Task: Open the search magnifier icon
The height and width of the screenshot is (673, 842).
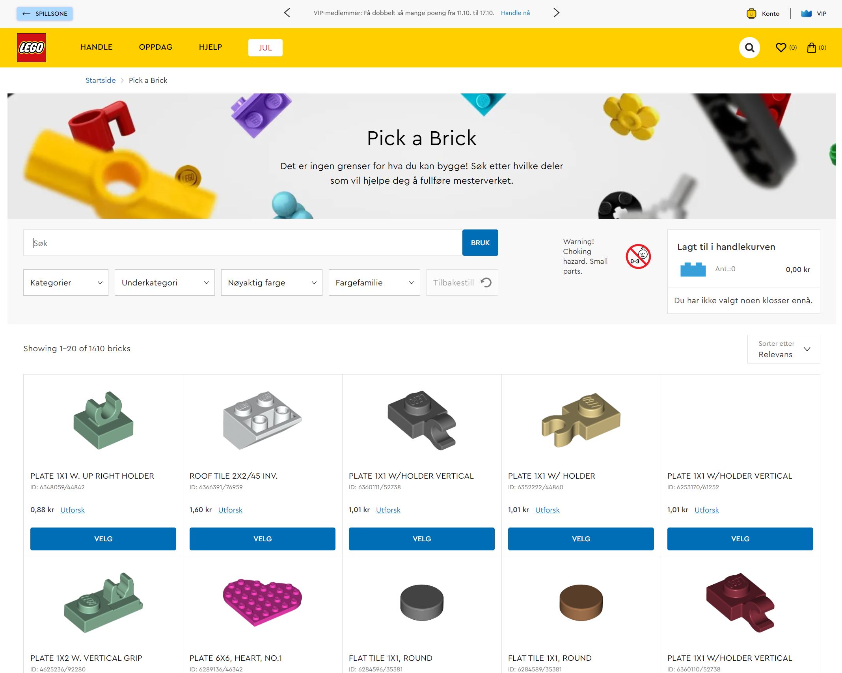Action: [749, 48]
